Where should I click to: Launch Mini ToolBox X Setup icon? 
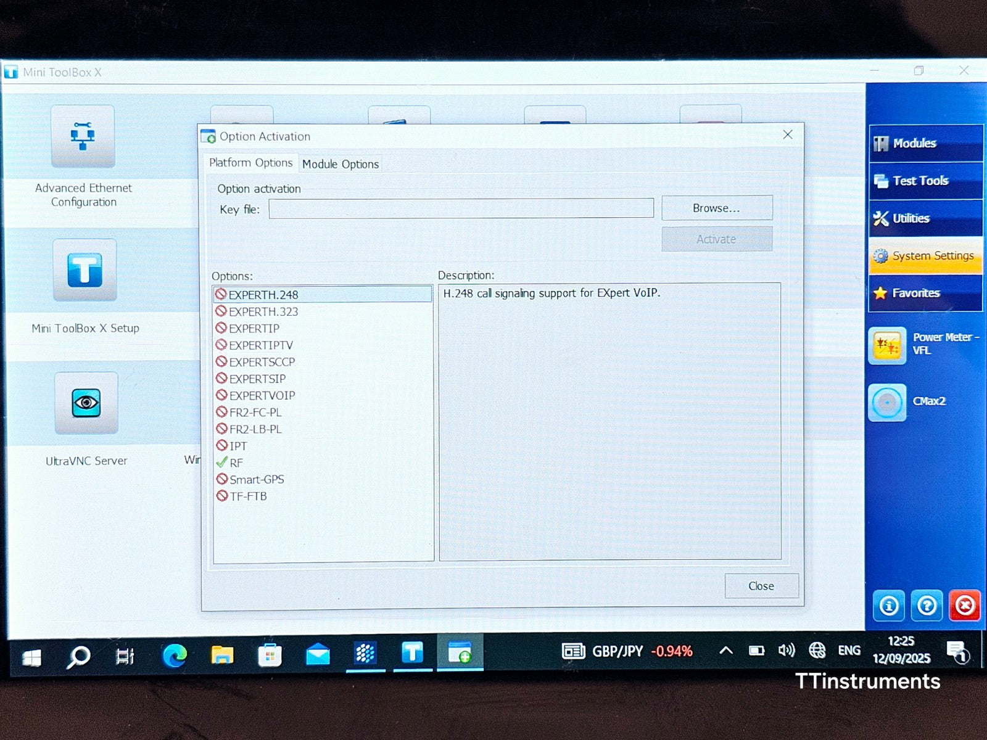[85, 270]
